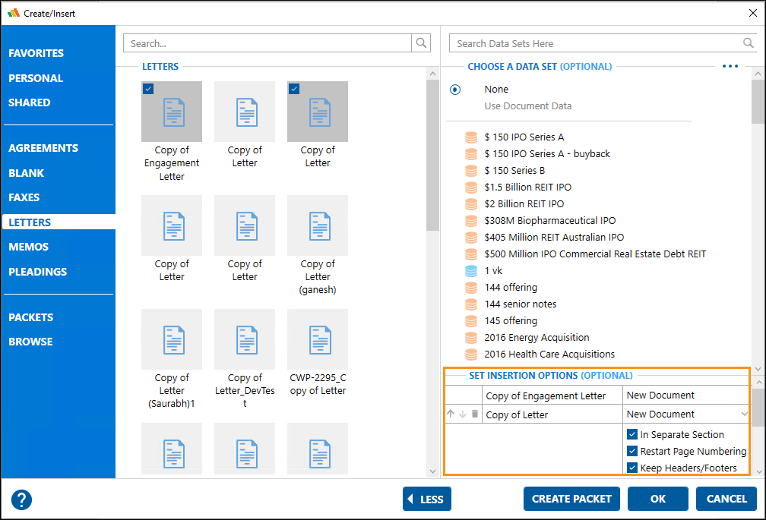The width and height of the screenshot is (766, 520).
Task: Uncheck the third Copy of Letter thumbnail checkbox
Action: (294, 88)
